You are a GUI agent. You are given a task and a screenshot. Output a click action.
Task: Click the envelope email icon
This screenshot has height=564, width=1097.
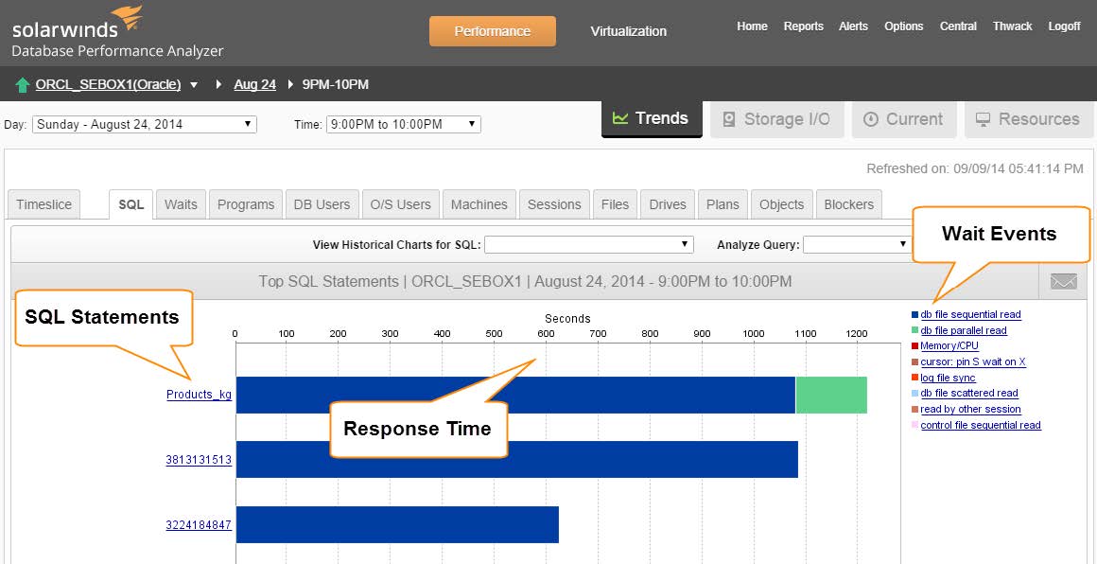[x=1063, y=282]
